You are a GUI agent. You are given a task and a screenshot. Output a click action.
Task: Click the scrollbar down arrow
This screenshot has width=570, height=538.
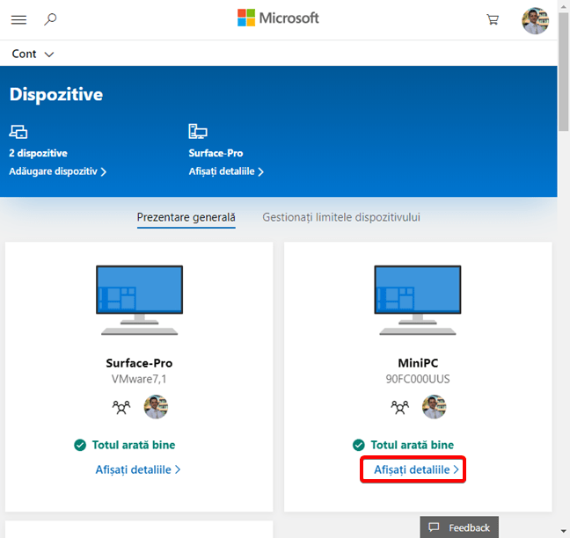(x=564, y=532)
